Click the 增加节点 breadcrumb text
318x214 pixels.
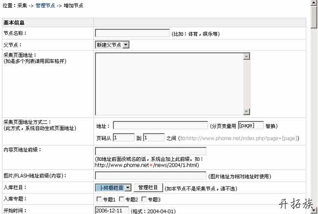[x=73, y=6]
